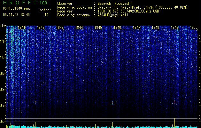Viewport: 201px width, 128px height.
Task: Click the 1841 time marker
Action: coord(21,28)
